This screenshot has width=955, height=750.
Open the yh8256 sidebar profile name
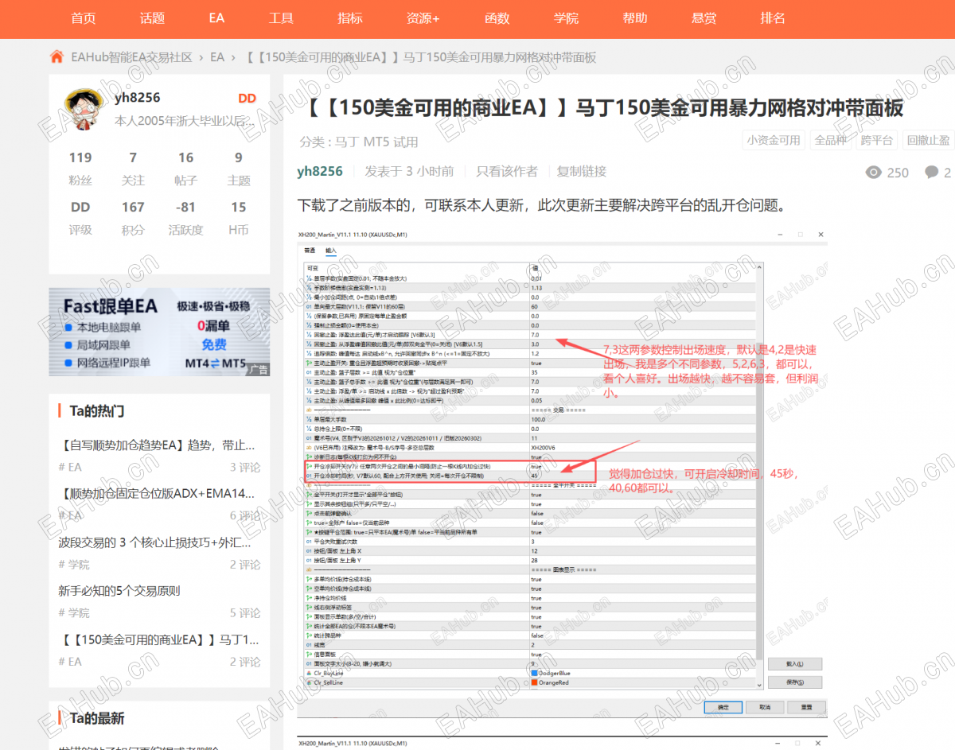(x=137, y=98)
